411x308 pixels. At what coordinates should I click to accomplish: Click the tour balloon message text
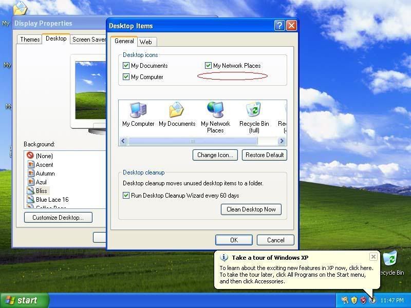tap(296, 275)
